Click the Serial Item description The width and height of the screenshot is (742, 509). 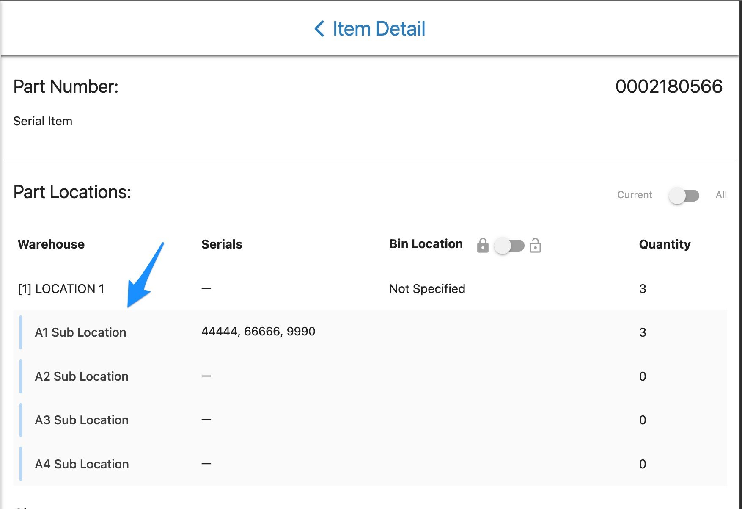point(43,121)
